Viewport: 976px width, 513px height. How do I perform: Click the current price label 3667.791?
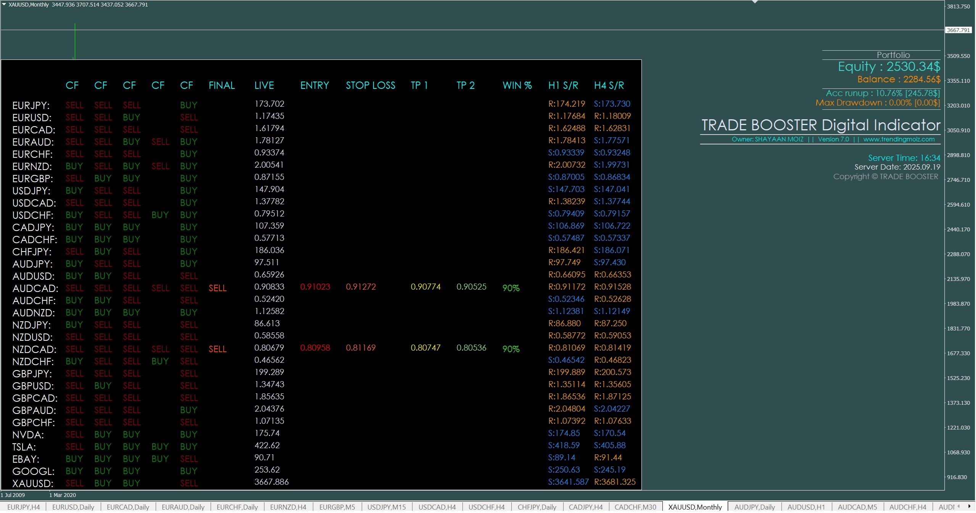click(958, 30)
